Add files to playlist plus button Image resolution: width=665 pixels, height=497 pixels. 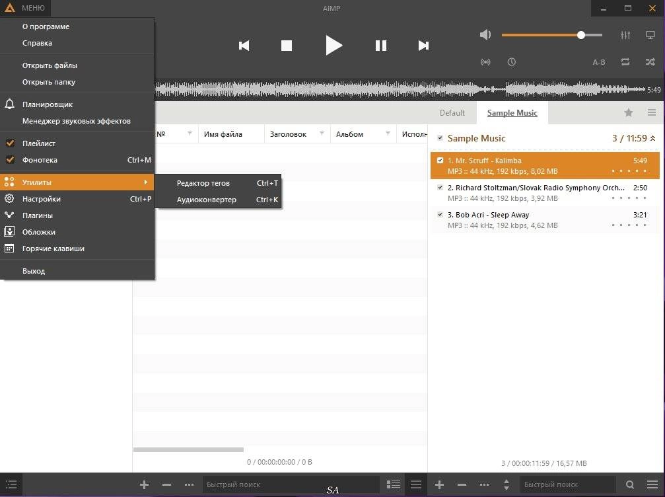coord(439,484)
